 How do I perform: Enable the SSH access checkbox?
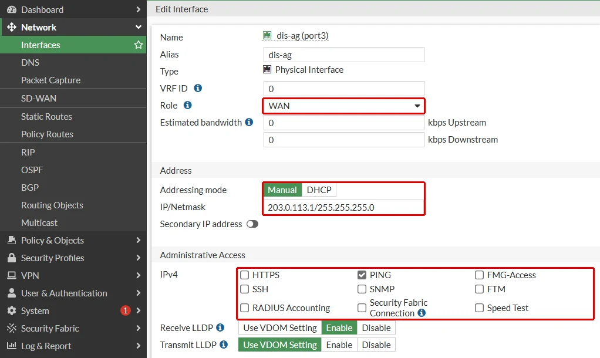click(x=244, y=289)
